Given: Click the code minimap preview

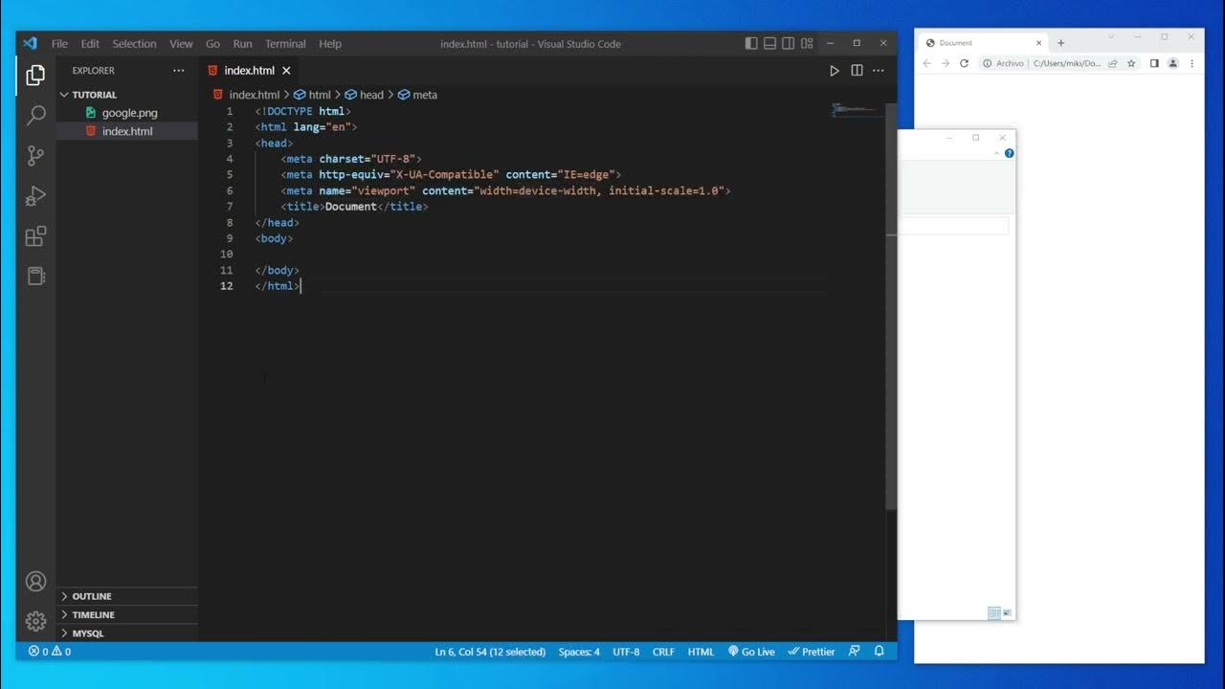Looking at the screenshot, I should point(854,109).
